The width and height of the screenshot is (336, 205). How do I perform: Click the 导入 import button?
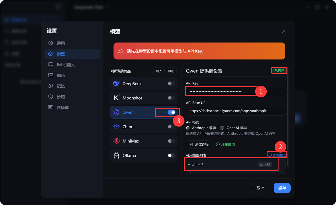pos(159,71)
